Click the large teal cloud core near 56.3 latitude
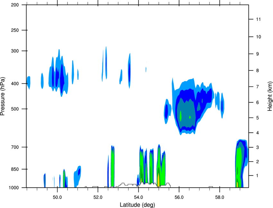The height and width of the screenshot is (208, 273). pos(186,114)
